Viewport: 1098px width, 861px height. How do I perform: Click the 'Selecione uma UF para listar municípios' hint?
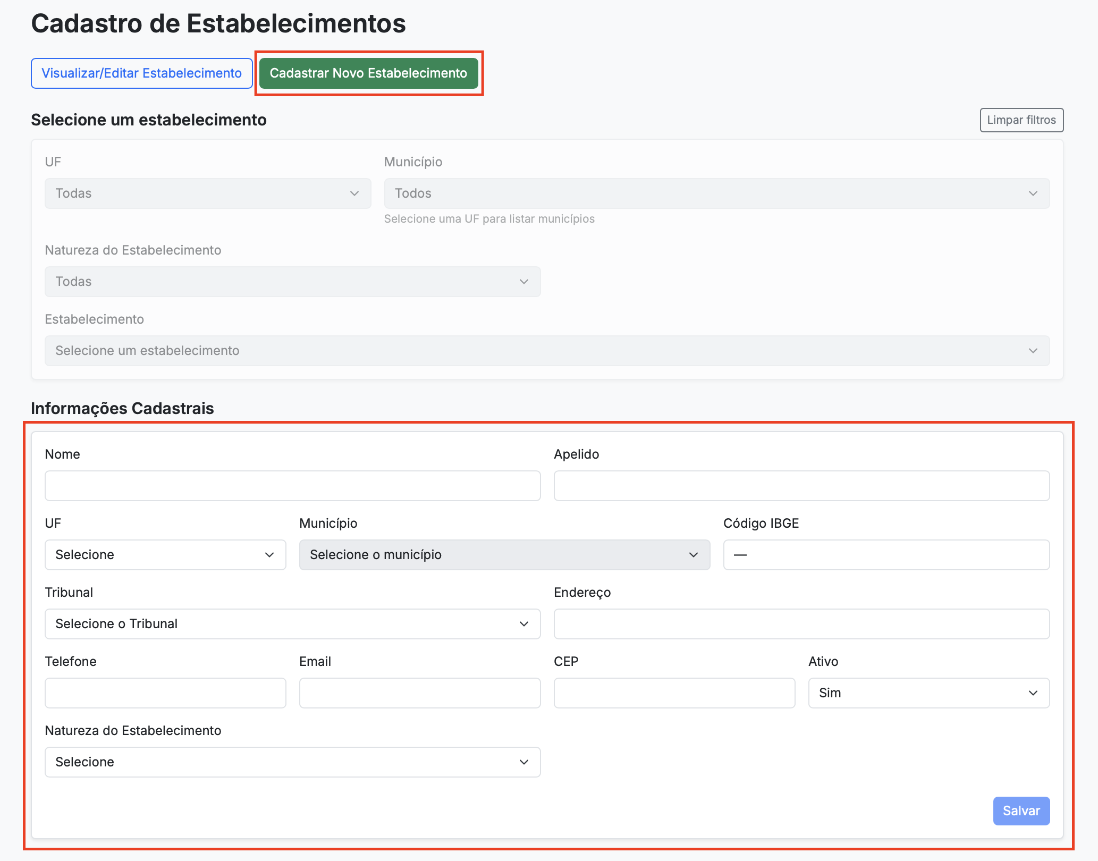[489, 219]
